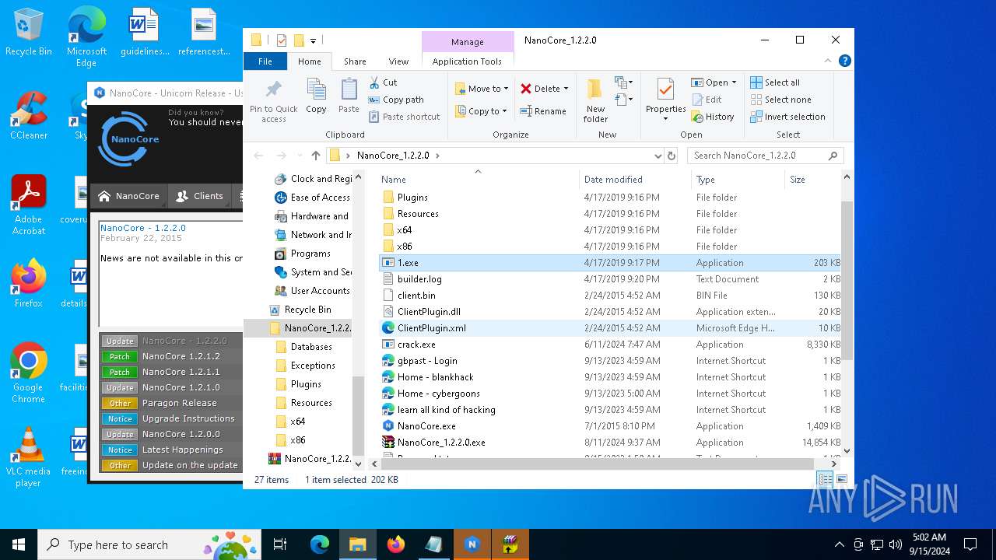Click the Copy ribbon icon
This screenshot has width=996, height=560.
tap(316, 96)
